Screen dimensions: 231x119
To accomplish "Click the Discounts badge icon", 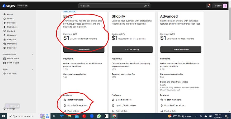I will coord(4,48).
